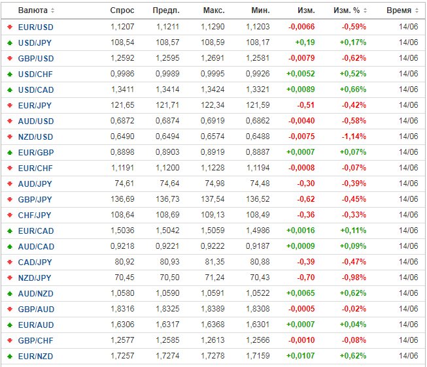Click the green up arrow beside USD/CAD
Screen dimensions: 427x367
coord(10,89)
